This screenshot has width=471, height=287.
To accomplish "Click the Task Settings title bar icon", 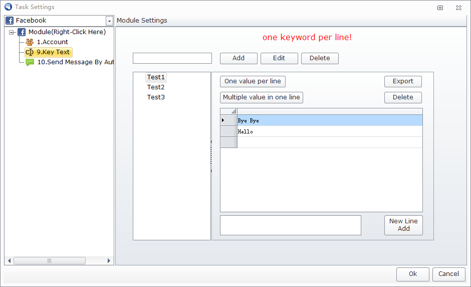I will [x=8, y=7].
